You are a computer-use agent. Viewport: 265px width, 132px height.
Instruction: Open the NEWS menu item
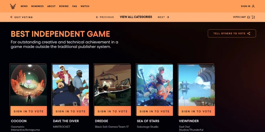tap(24, 6)
